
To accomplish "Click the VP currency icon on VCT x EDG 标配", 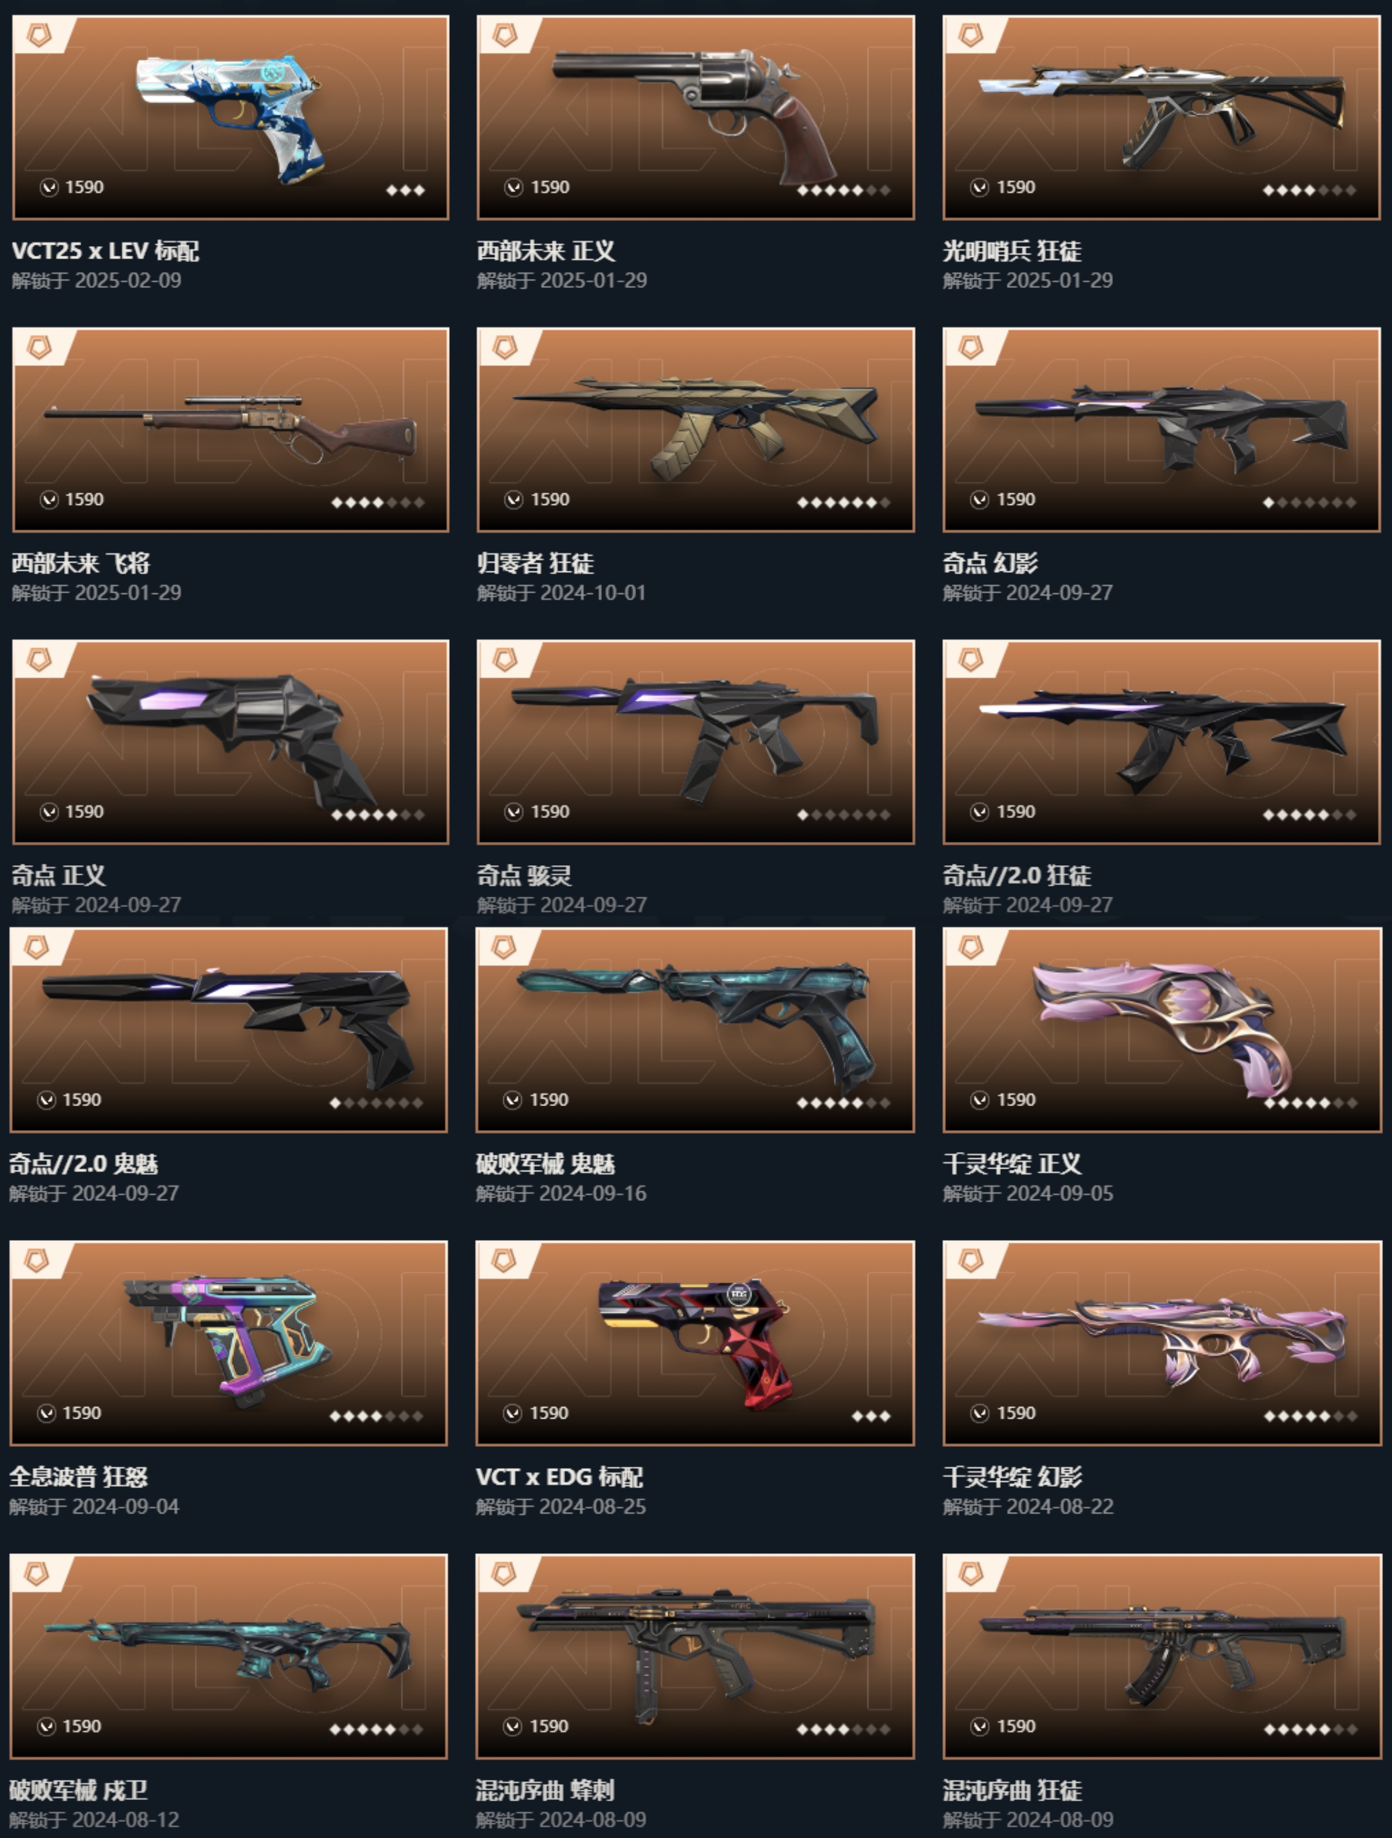I will tap(513, 1413).
